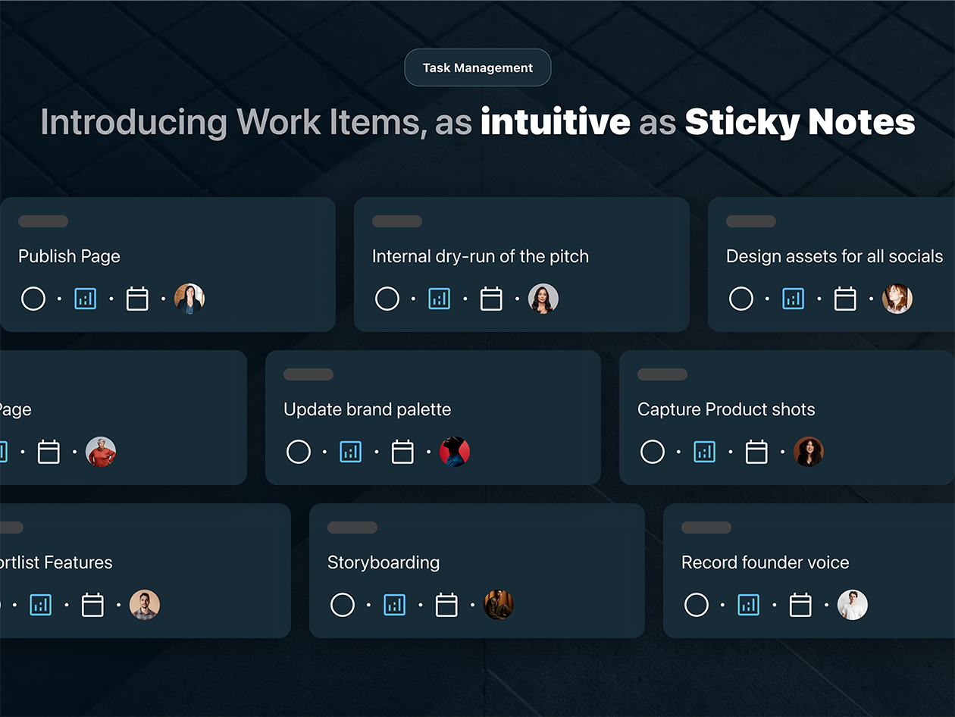Image resolution: width=955 pixels, height=717 pixels.
Task: Select the chart icon on Storyboarding card
Action: point(394,605)
